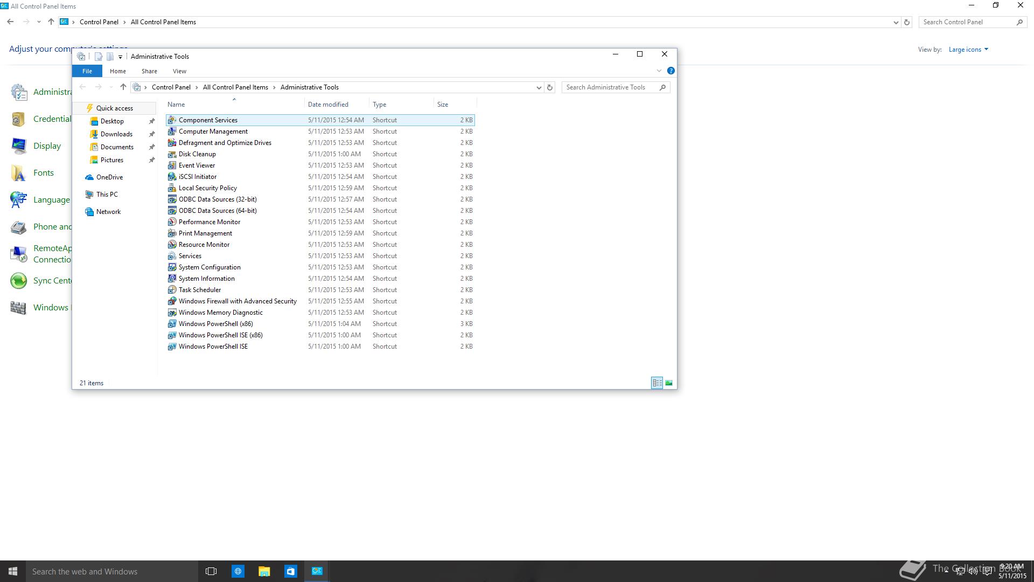Screen dimensions: 1034x582
Task: Expand the ribbon with the chevron
Action: (659, 71)
